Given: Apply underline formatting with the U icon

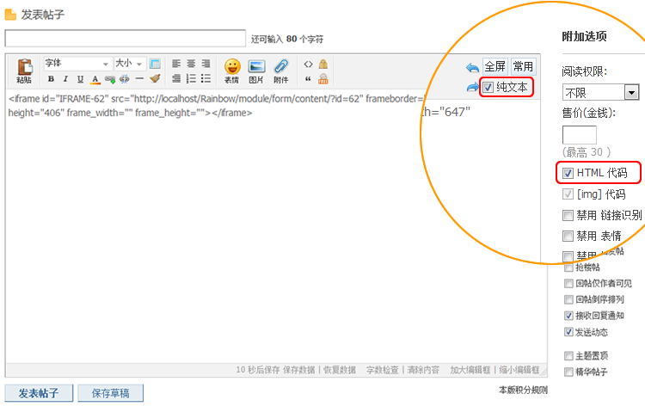Looking at the screenshot, I should [x=80, y=79].
